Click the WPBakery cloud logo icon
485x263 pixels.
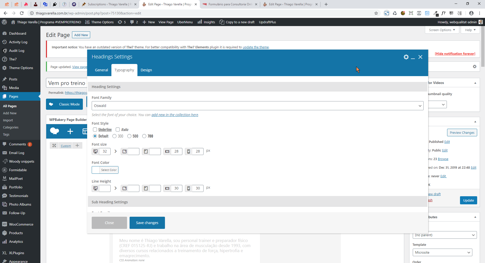click(x=55, y=131)
